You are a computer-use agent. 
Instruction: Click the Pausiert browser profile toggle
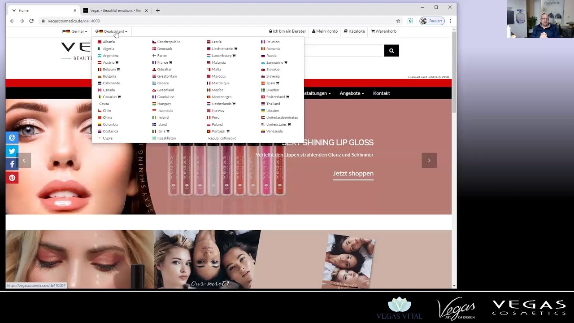pyautogui.click(x=431, y=21)
